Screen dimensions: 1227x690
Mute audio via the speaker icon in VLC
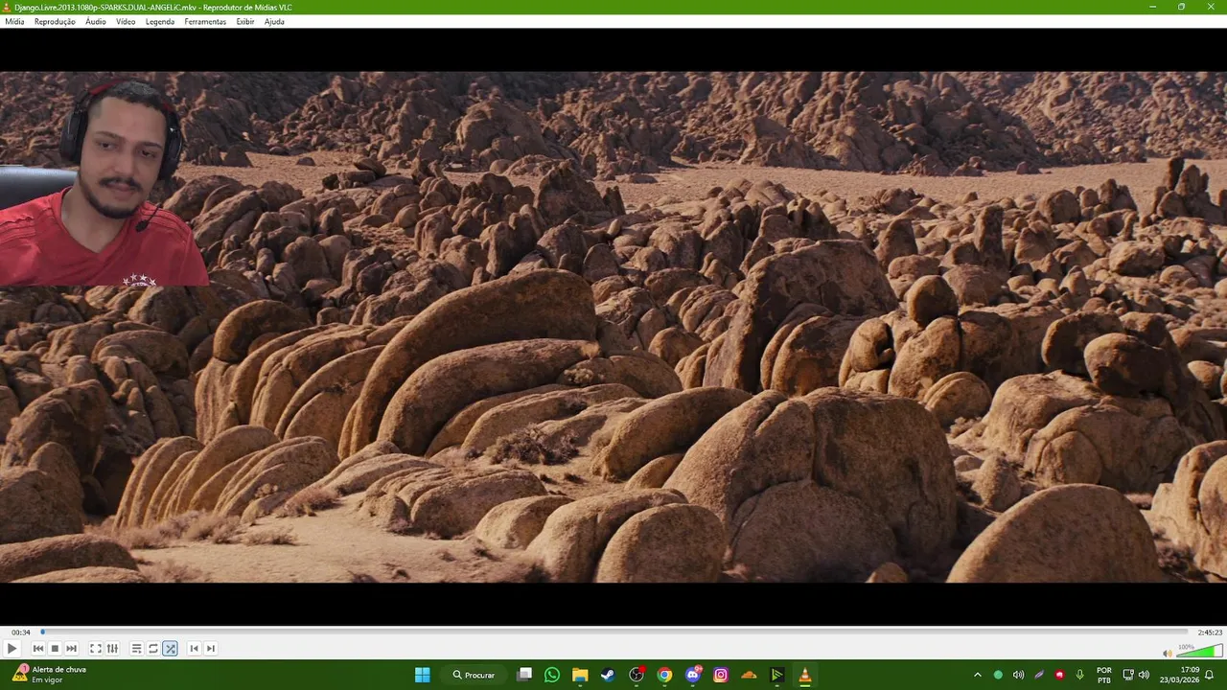tap(1168, 653)
